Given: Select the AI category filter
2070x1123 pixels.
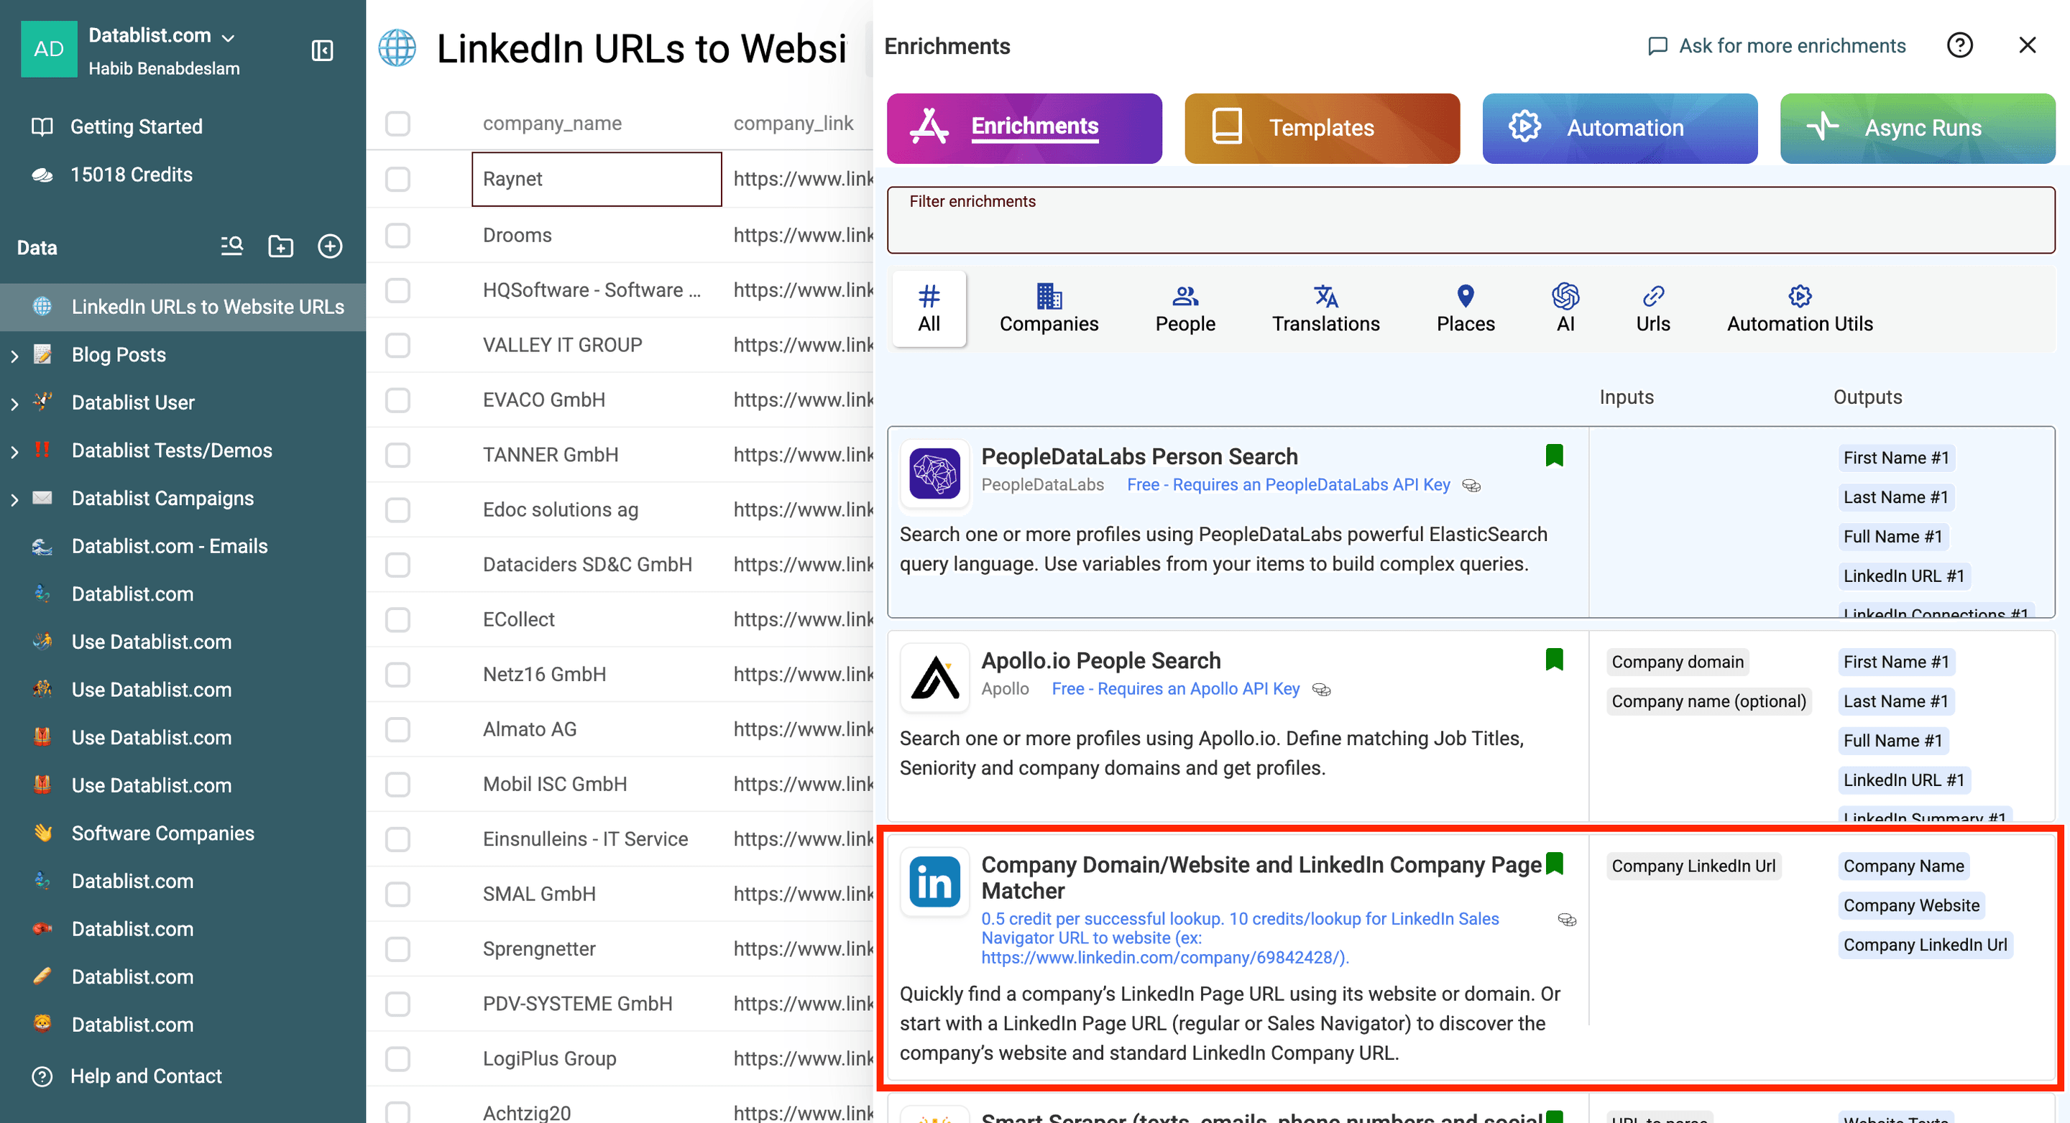Looking at the screenshot, I should pos(1565,308).
